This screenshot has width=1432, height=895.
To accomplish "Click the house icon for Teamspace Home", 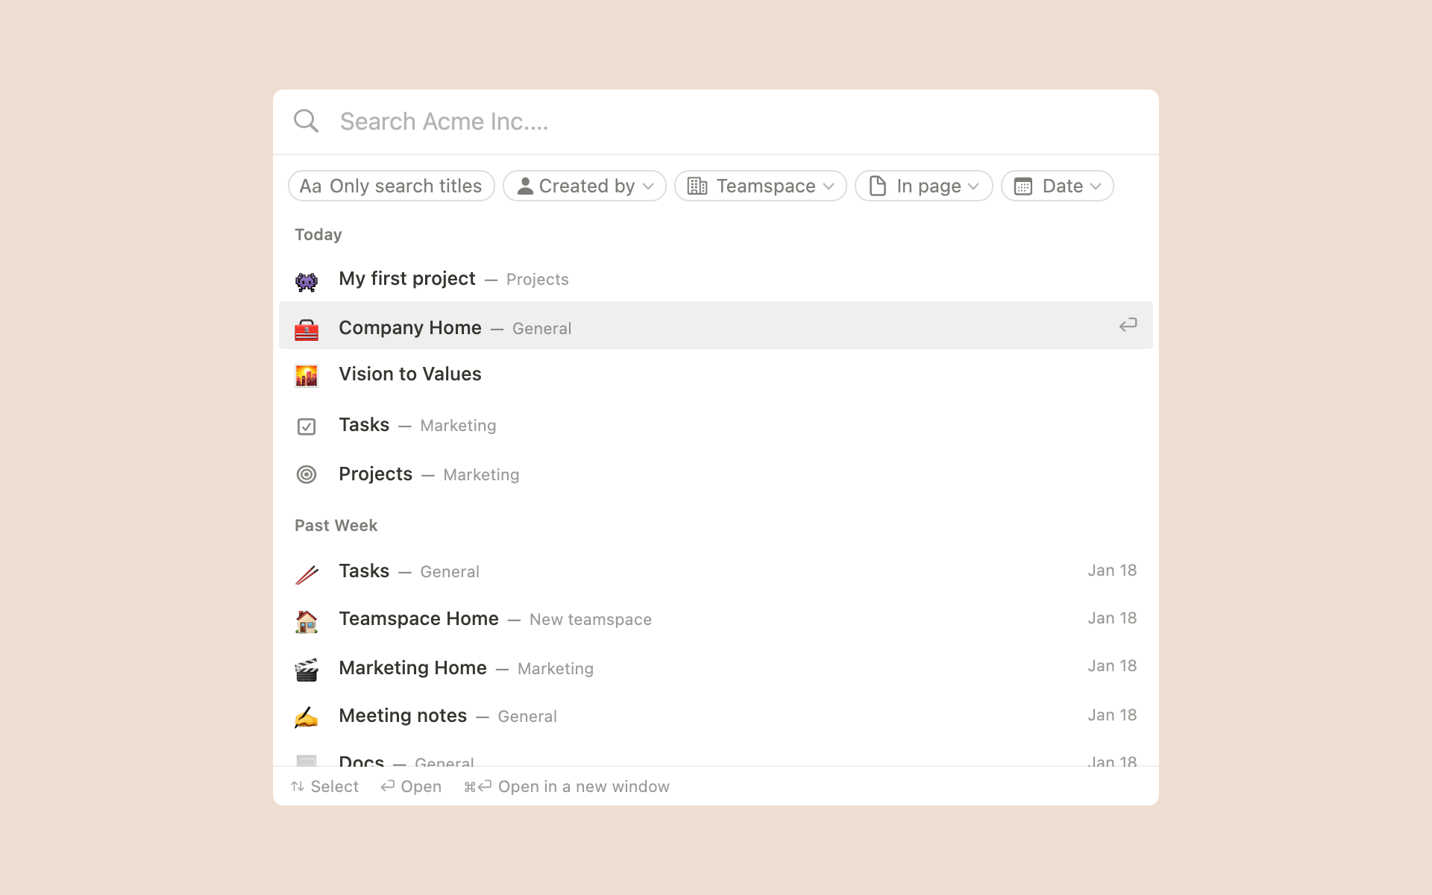I will coord(307,618).
